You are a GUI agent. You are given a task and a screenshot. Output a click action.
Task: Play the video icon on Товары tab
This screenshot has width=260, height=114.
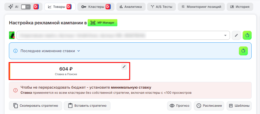coord(69,7)
